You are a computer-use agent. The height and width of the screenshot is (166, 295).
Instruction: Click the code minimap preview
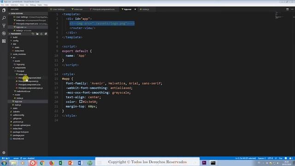[278, 15]
